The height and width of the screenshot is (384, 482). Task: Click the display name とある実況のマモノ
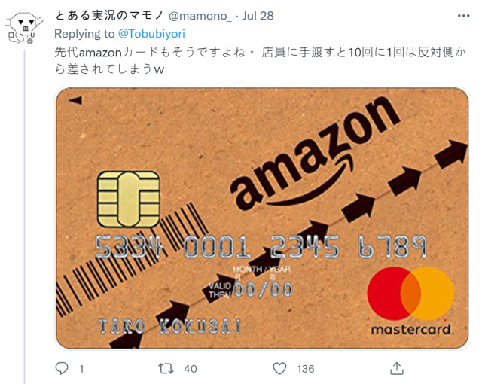coord(109,15)
